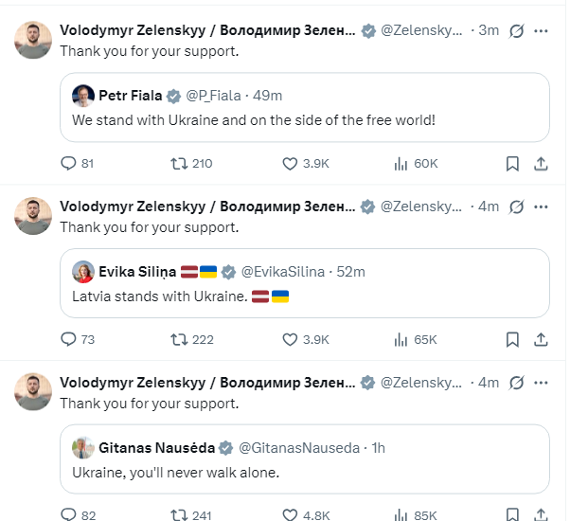Viewport: 570px width, 521px height.
Task: Open more options on Evika Siliņa quote tweet
Action: click(541, 207)
